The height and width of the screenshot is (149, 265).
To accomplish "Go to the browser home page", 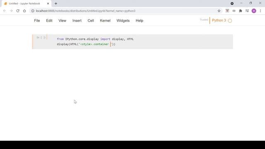I will coord(24,11).
